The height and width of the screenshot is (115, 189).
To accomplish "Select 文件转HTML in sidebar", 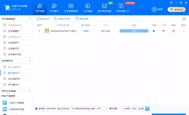I will (x=16, y=55).
